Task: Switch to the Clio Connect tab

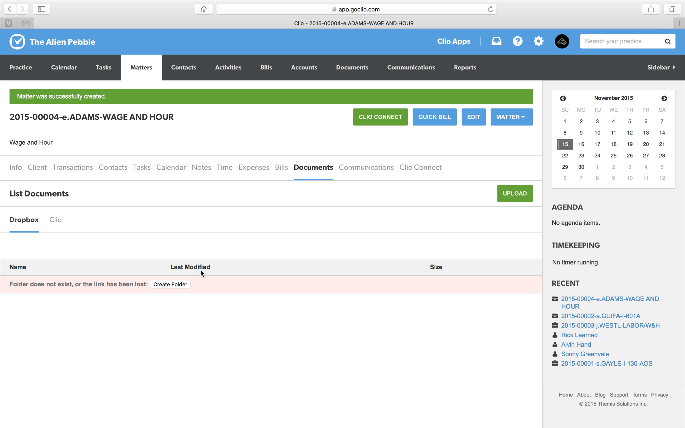Action: (420, 167)
